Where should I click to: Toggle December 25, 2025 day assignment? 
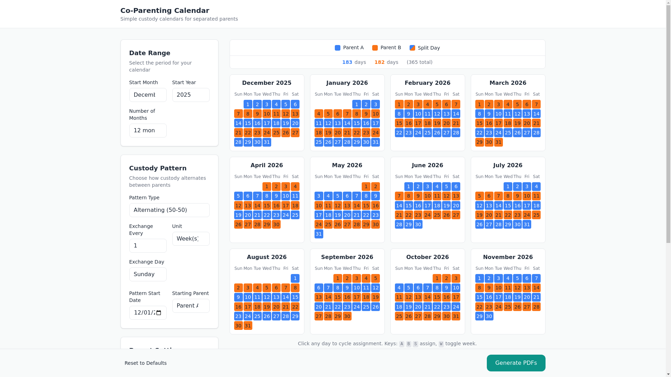click(276, 133)
